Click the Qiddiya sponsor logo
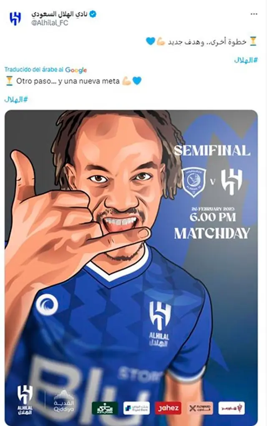 point(63,402)
